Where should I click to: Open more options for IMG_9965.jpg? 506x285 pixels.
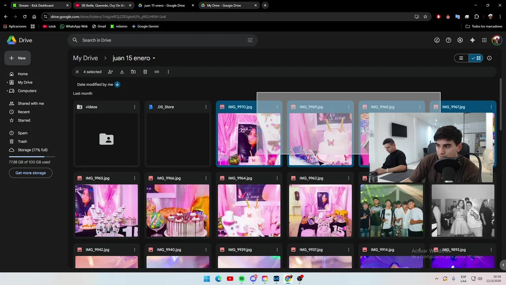coord(135,178)
